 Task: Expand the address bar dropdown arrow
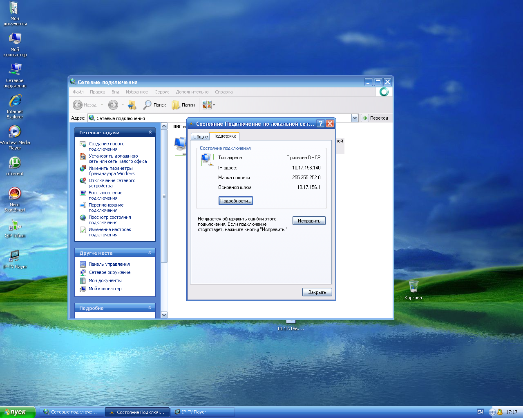pos(354,118)
